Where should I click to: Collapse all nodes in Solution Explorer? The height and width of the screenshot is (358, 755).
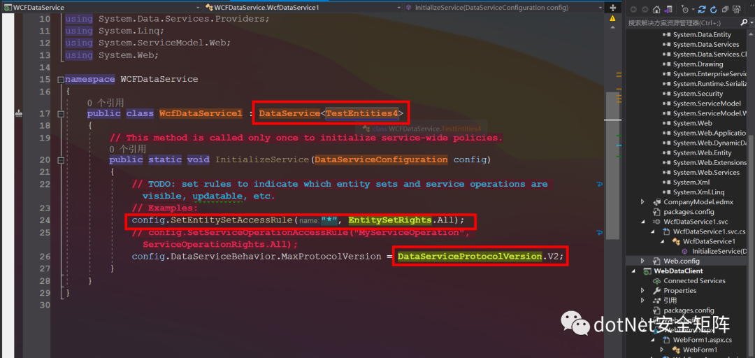[725, 9]
